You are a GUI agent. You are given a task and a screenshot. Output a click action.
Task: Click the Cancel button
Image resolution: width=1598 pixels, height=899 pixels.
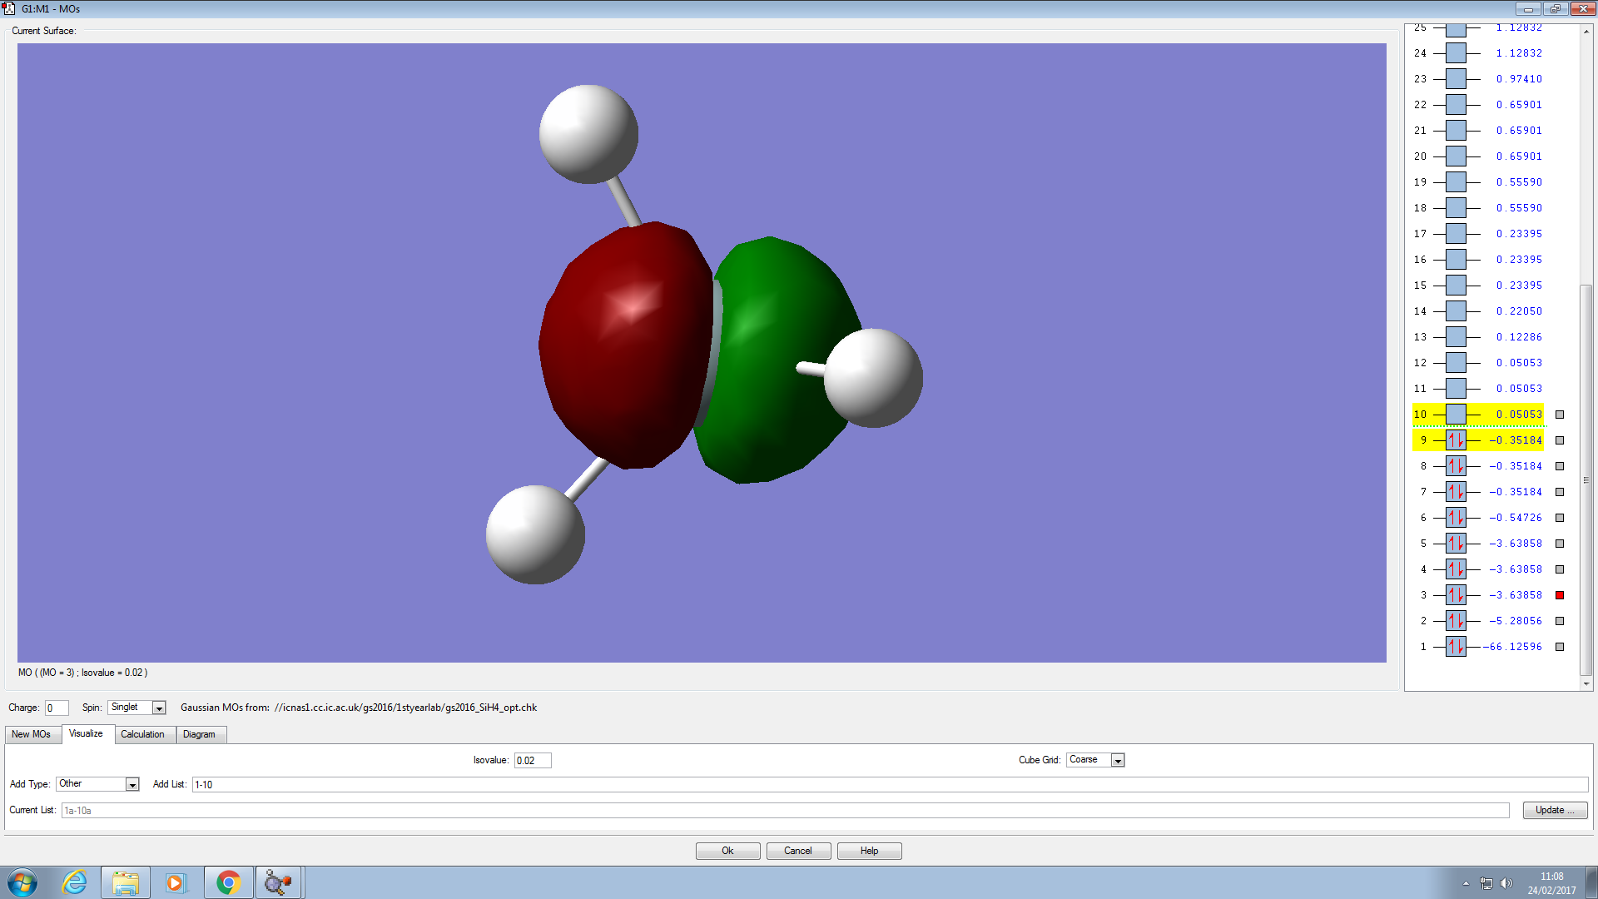pos(797,851)
